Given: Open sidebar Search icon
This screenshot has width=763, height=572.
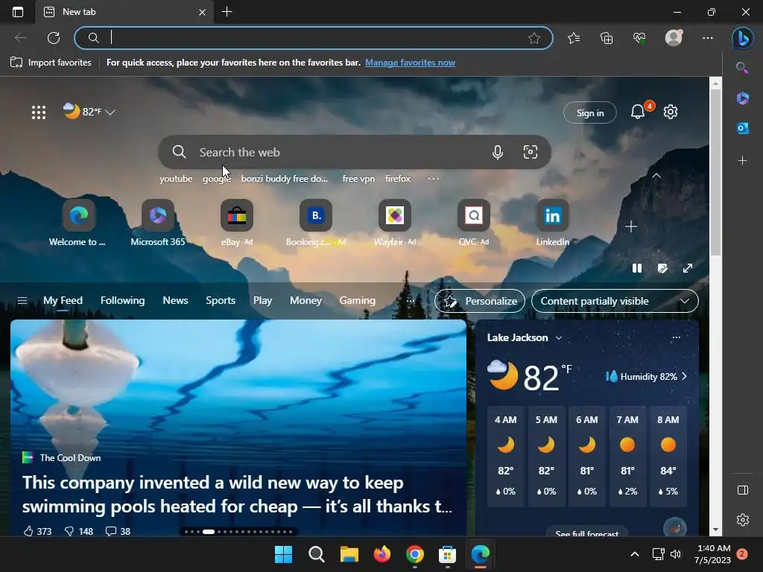Looking at the screenshot, I should click(x=742, y=68).
